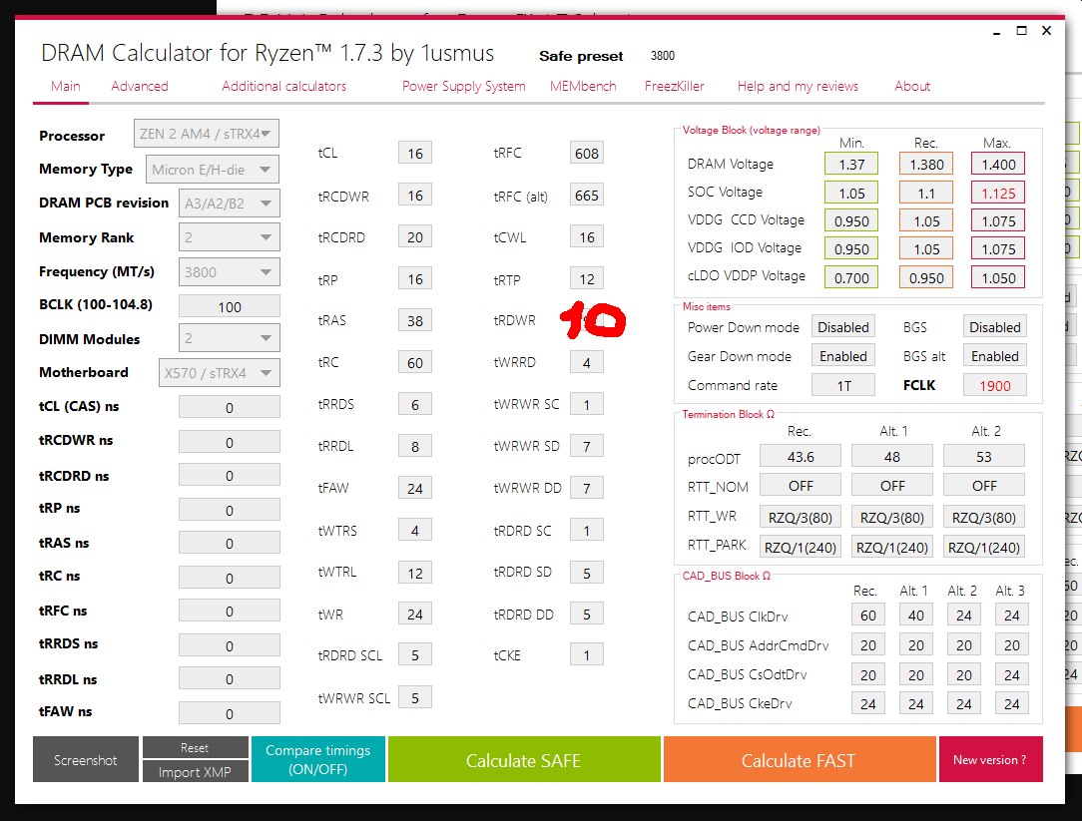This screenshot has width=1082, height=821.
Task: Switch to FreezKiller tab
Action: pos(674,86)
